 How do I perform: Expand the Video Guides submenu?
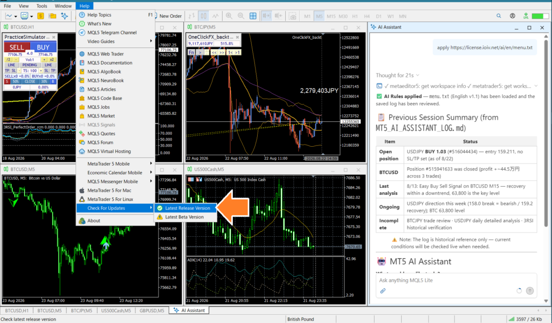click(115, 41)
